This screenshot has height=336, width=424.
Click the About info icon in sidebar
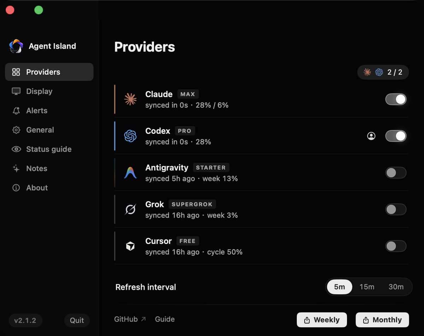click(x=16, y=188)
